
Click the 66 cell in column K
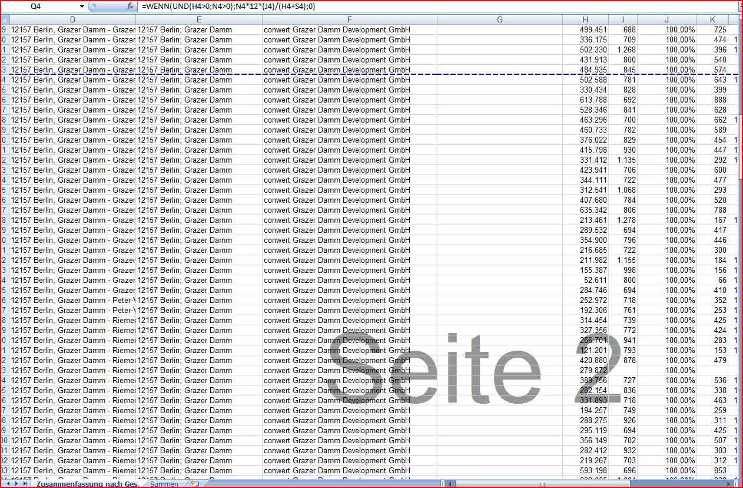point(712,280)
